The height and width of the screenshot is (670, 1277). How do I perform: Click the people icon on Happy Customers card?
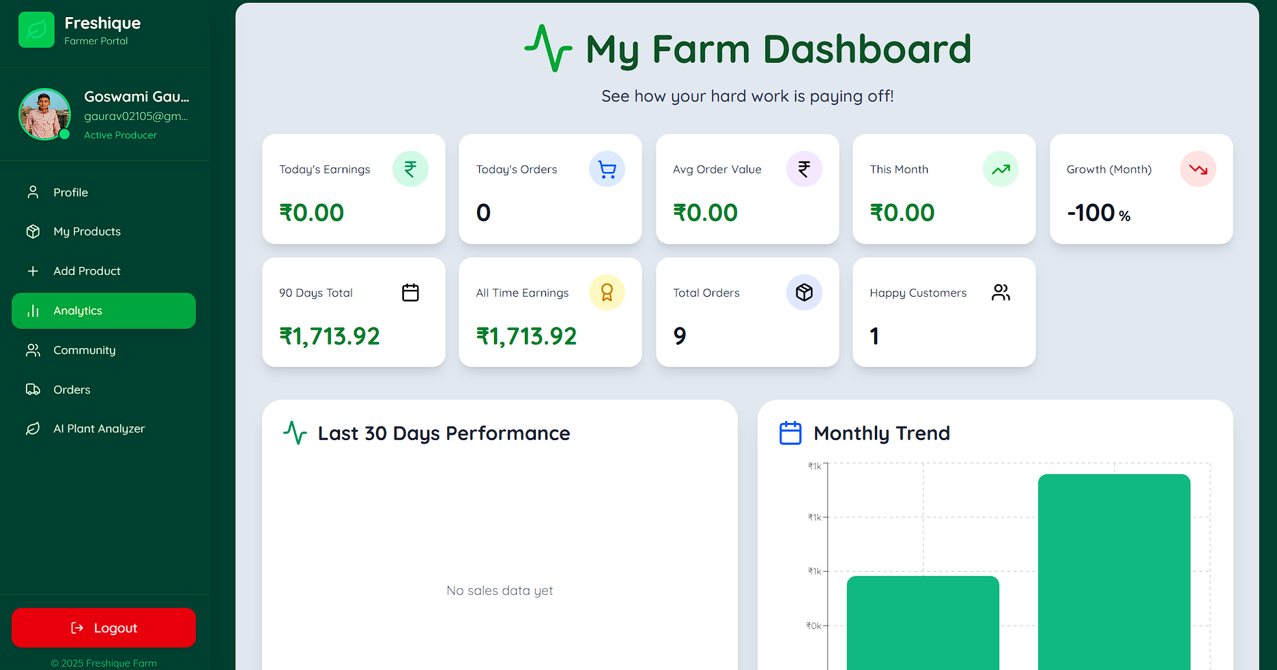click(x=1001, y=292)
